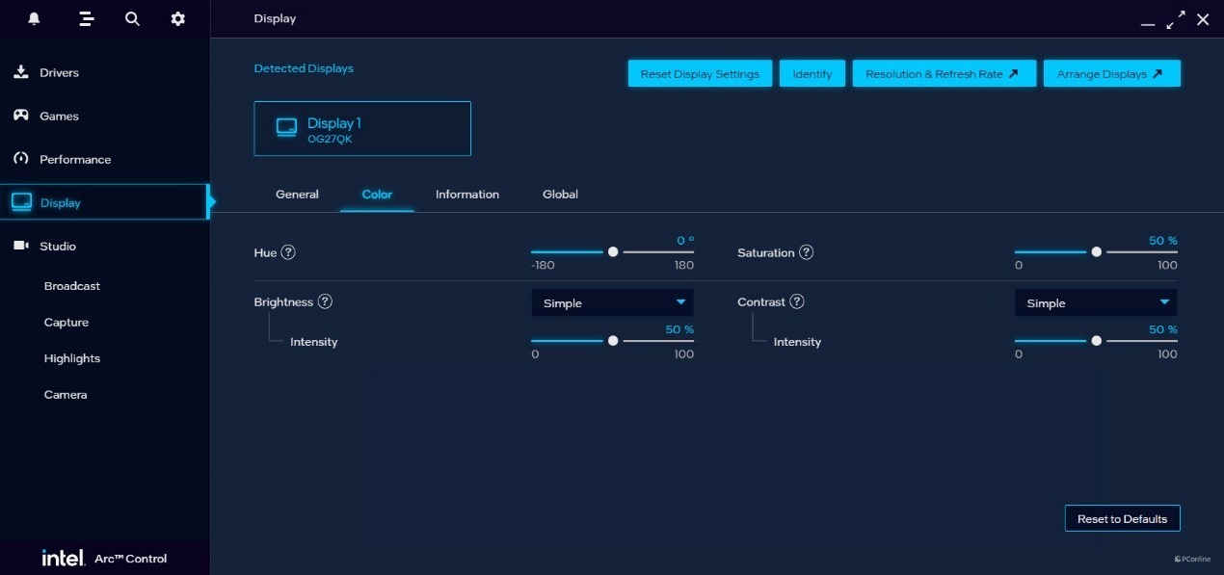1224x575 pixels.
Task: Click the Saturation help question mark icon
Action: pos(807,252)
